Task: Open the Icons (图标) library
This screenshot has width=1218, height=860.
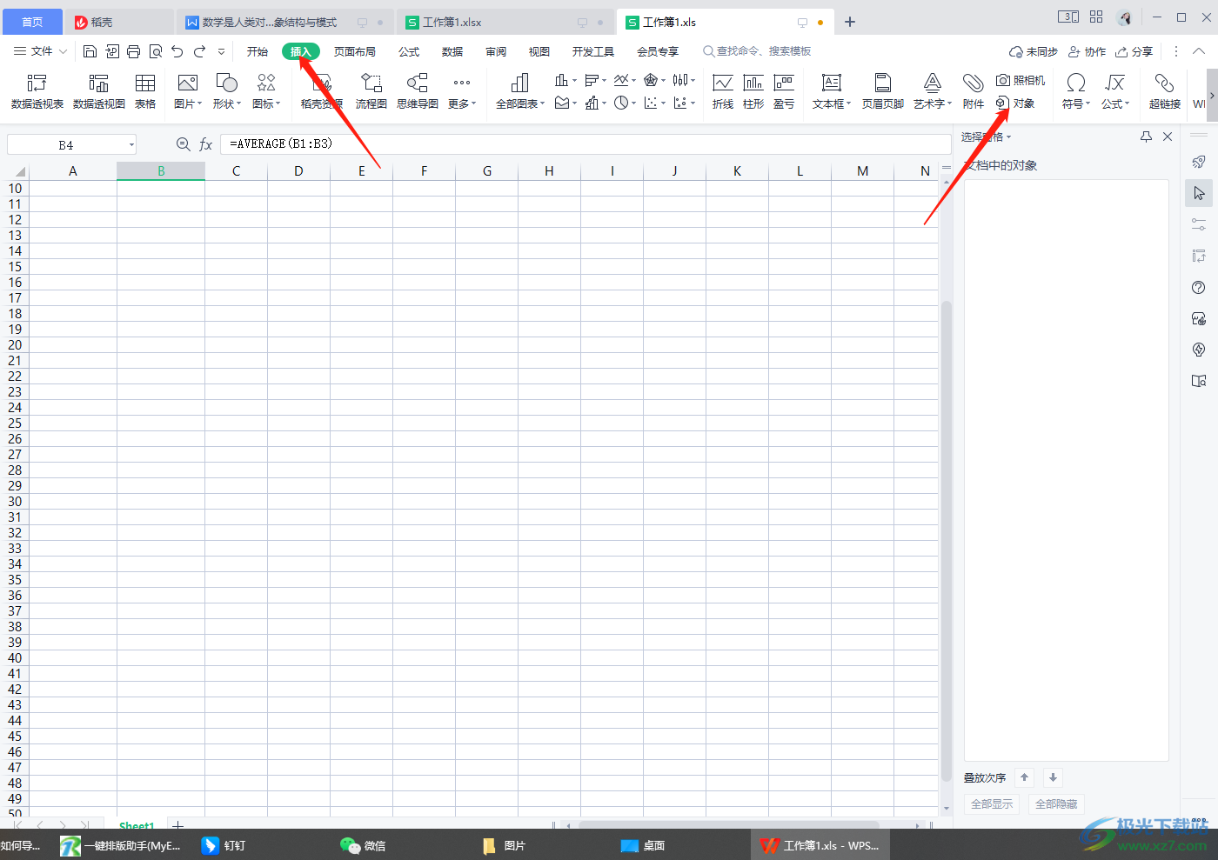Action: 266,91
